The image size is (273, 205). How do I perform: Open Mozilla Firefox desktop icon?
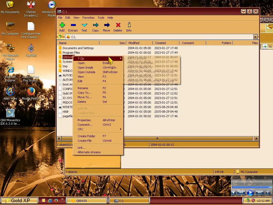[31, 94]
